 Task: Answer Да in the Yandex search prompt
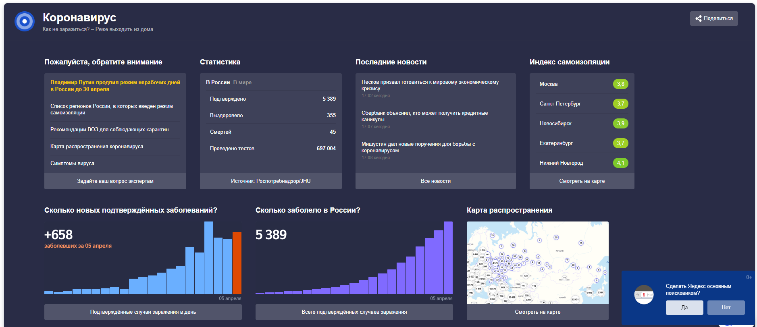(684, 308)
